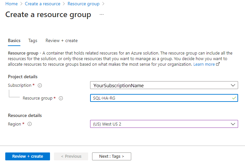245x162 pixels.
Task: Expand the Subscription dropdown
Action: click(233, 85)
